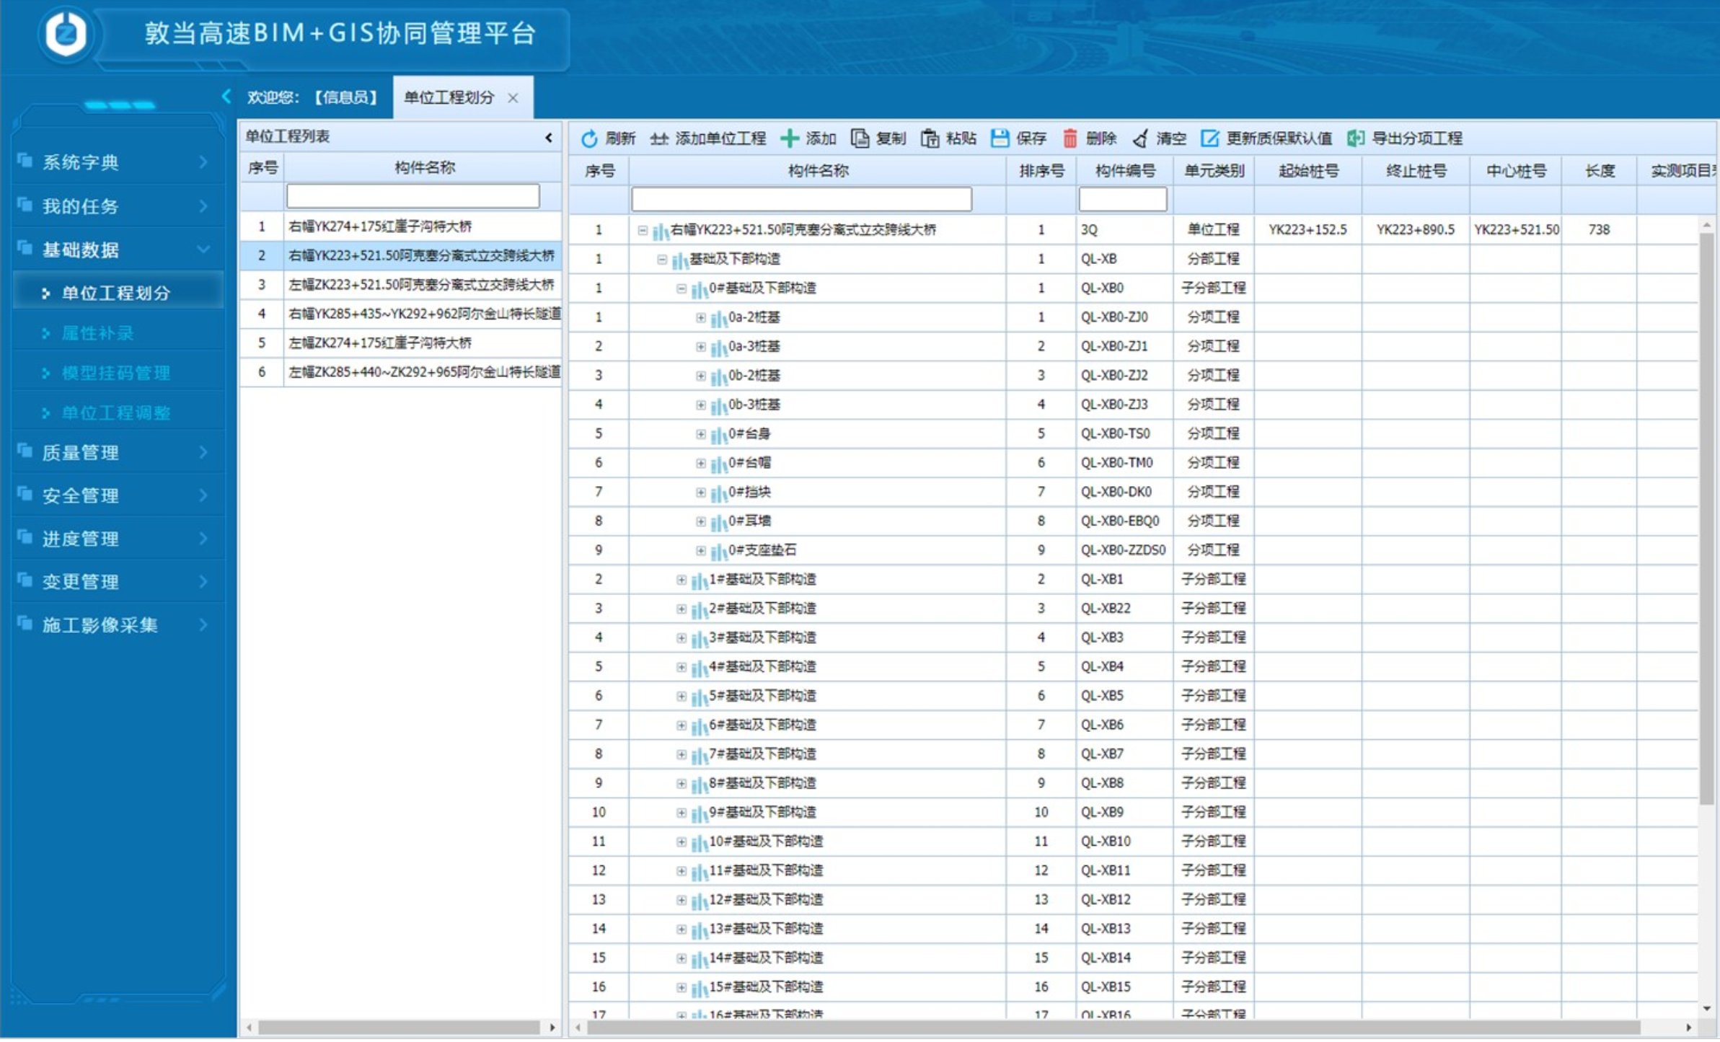Viewport: 1720px width, 1042px height.
Task: Click the red Delete (删除) trash icon
Action: click(1070, 138)
